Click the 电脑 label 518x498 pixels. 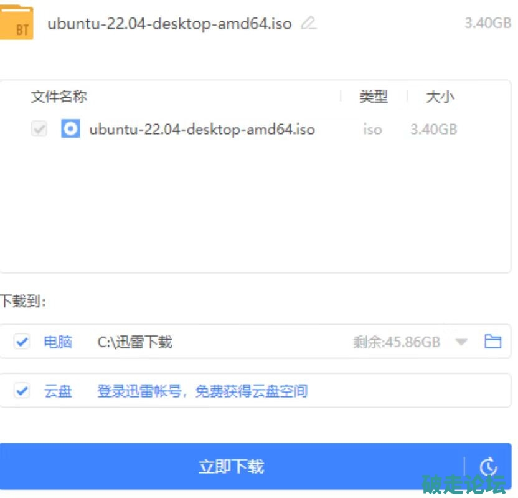pyautogui.click(x=58, y=342)
